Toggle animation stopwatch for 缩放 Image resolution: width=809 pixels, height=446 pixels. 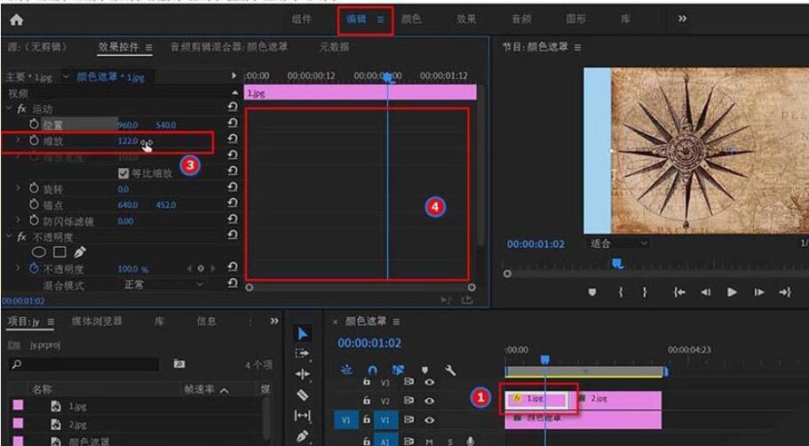tap(34, 140)
